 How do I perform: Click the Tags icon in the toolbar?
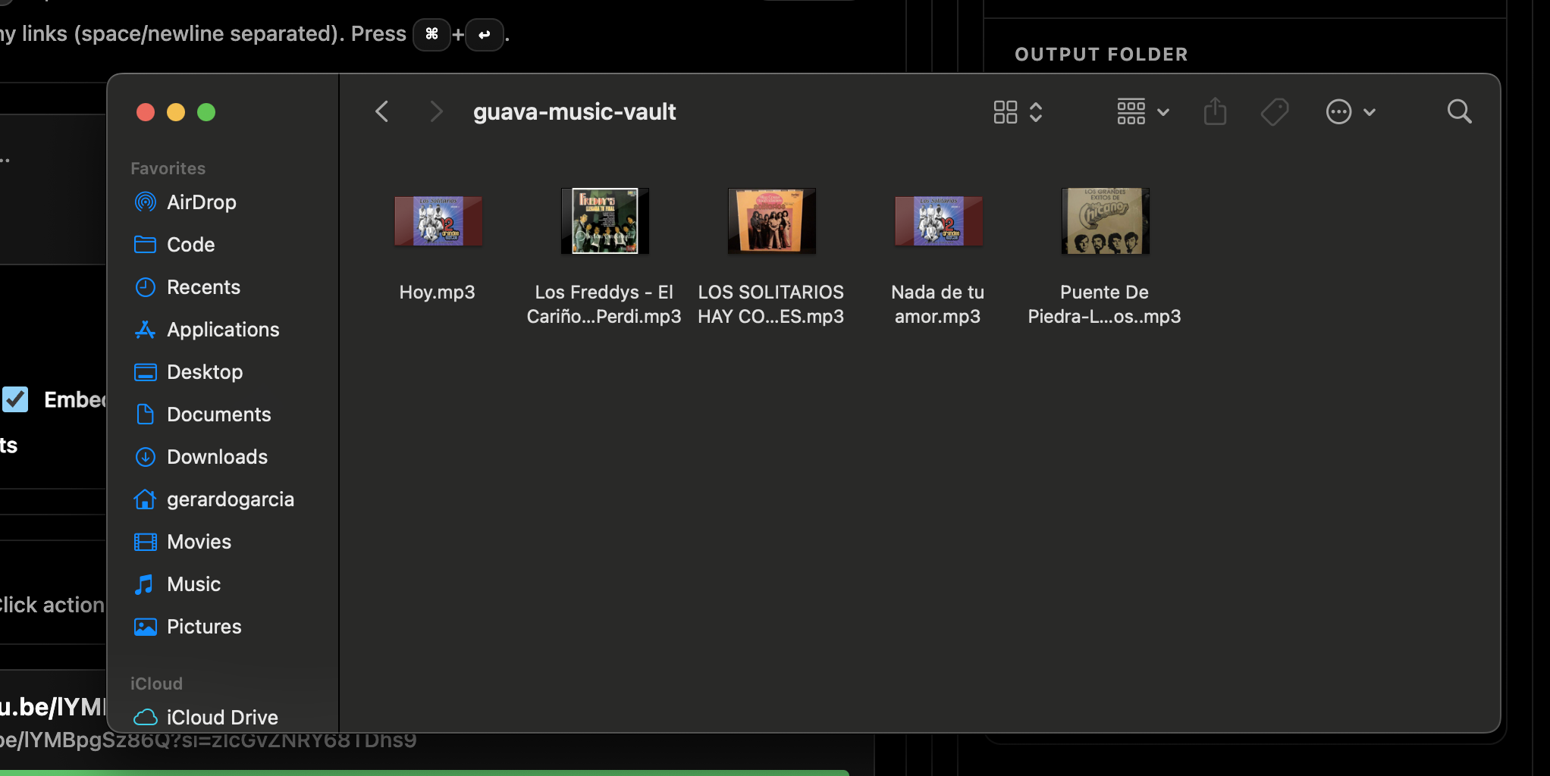(1275, 111)
